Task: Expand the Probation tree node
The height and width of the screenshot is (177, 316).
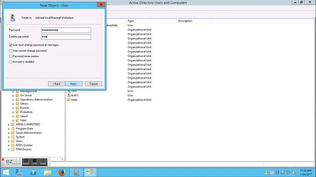Action: pyautogui.click(x=13, y=112)
